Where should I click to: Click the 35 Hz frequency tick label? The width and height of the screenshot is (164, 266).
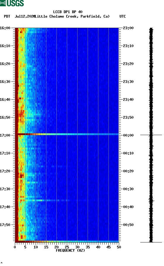(88, 247)
